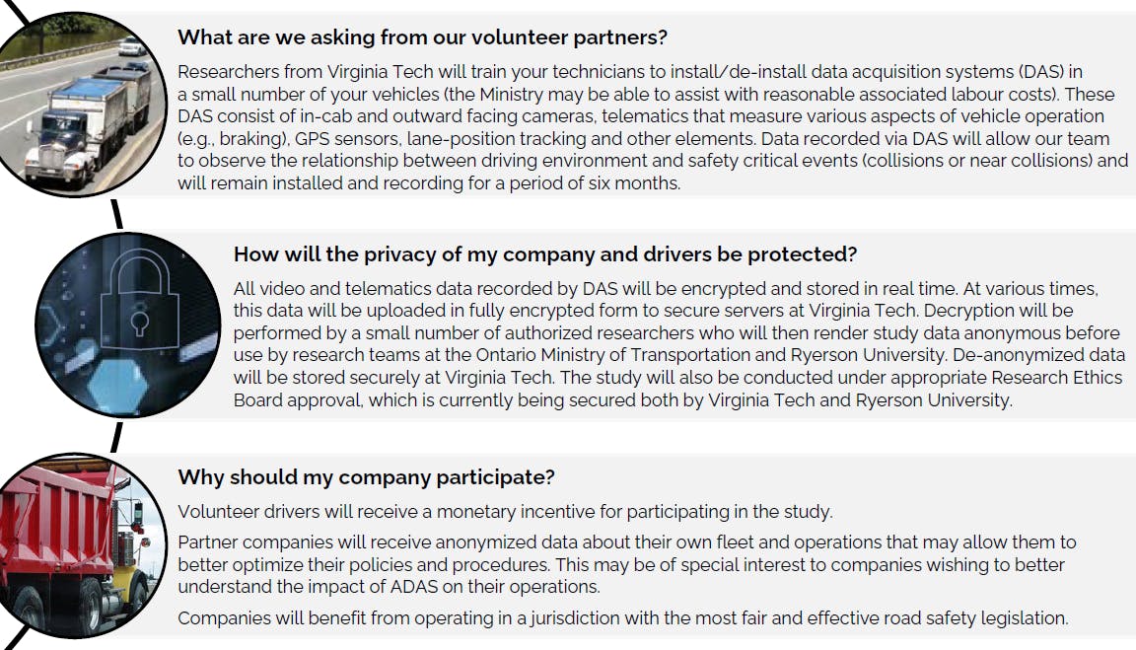The image size is (1136, 650).
Task: Click the red dump truck circular photo
Action: pyautogui.click(x=81, y=545)
